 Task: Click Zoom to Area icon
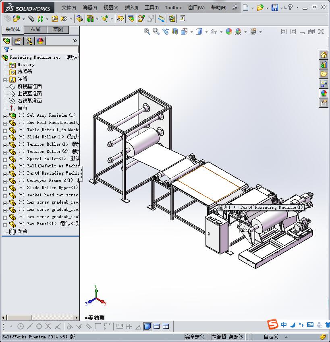coord(156,32)
